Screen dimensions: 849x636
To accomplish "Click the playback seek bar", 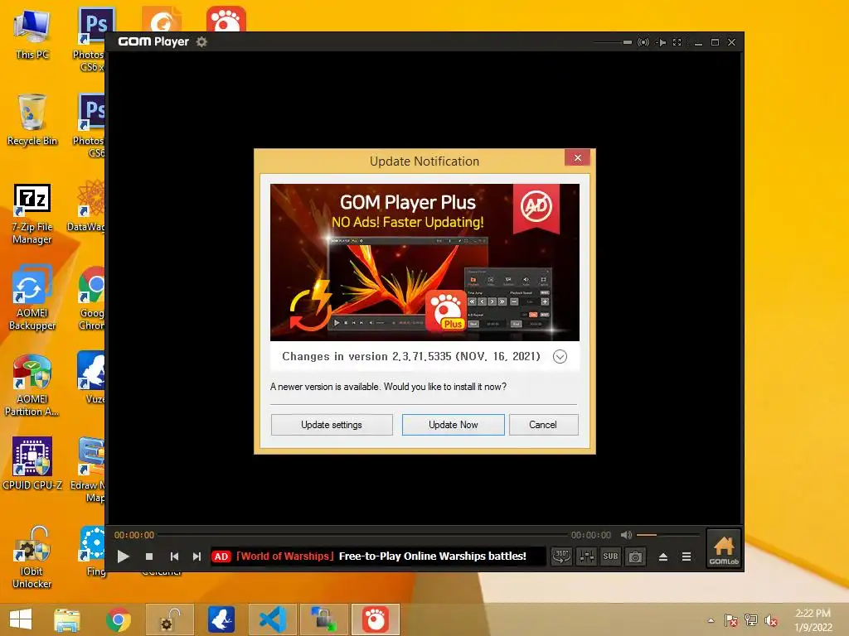I will (x=363, y=535).
